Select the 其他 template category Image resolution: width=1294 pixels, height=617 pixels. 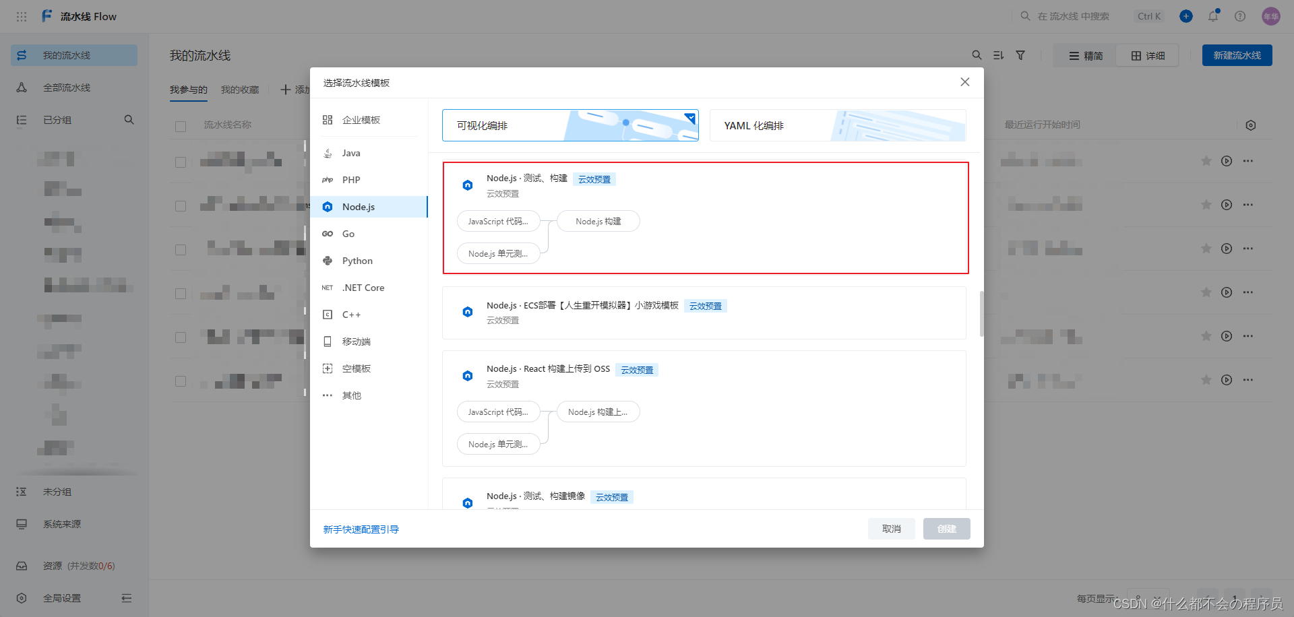(x=369, y=395)
